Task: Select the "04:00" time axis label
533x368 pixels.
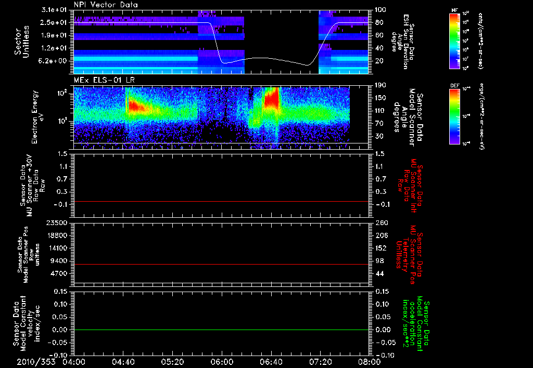Action: tap(74, 362)
